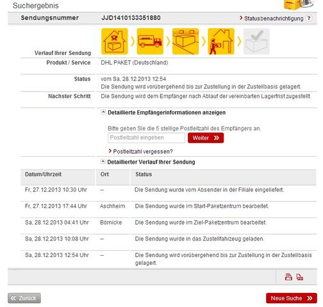Click the courier delivering to house icon
Image resolution: width=323 pixels, height=307 pixels.
click(x=221, y=42)
